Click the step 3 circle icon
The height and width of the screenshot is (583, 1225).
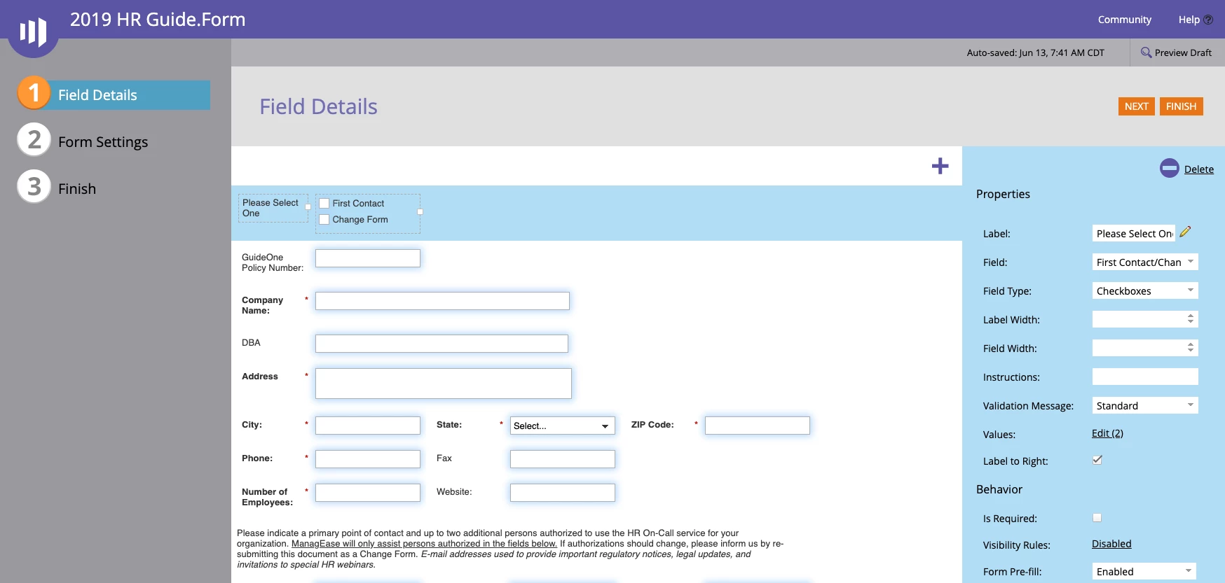34,186
